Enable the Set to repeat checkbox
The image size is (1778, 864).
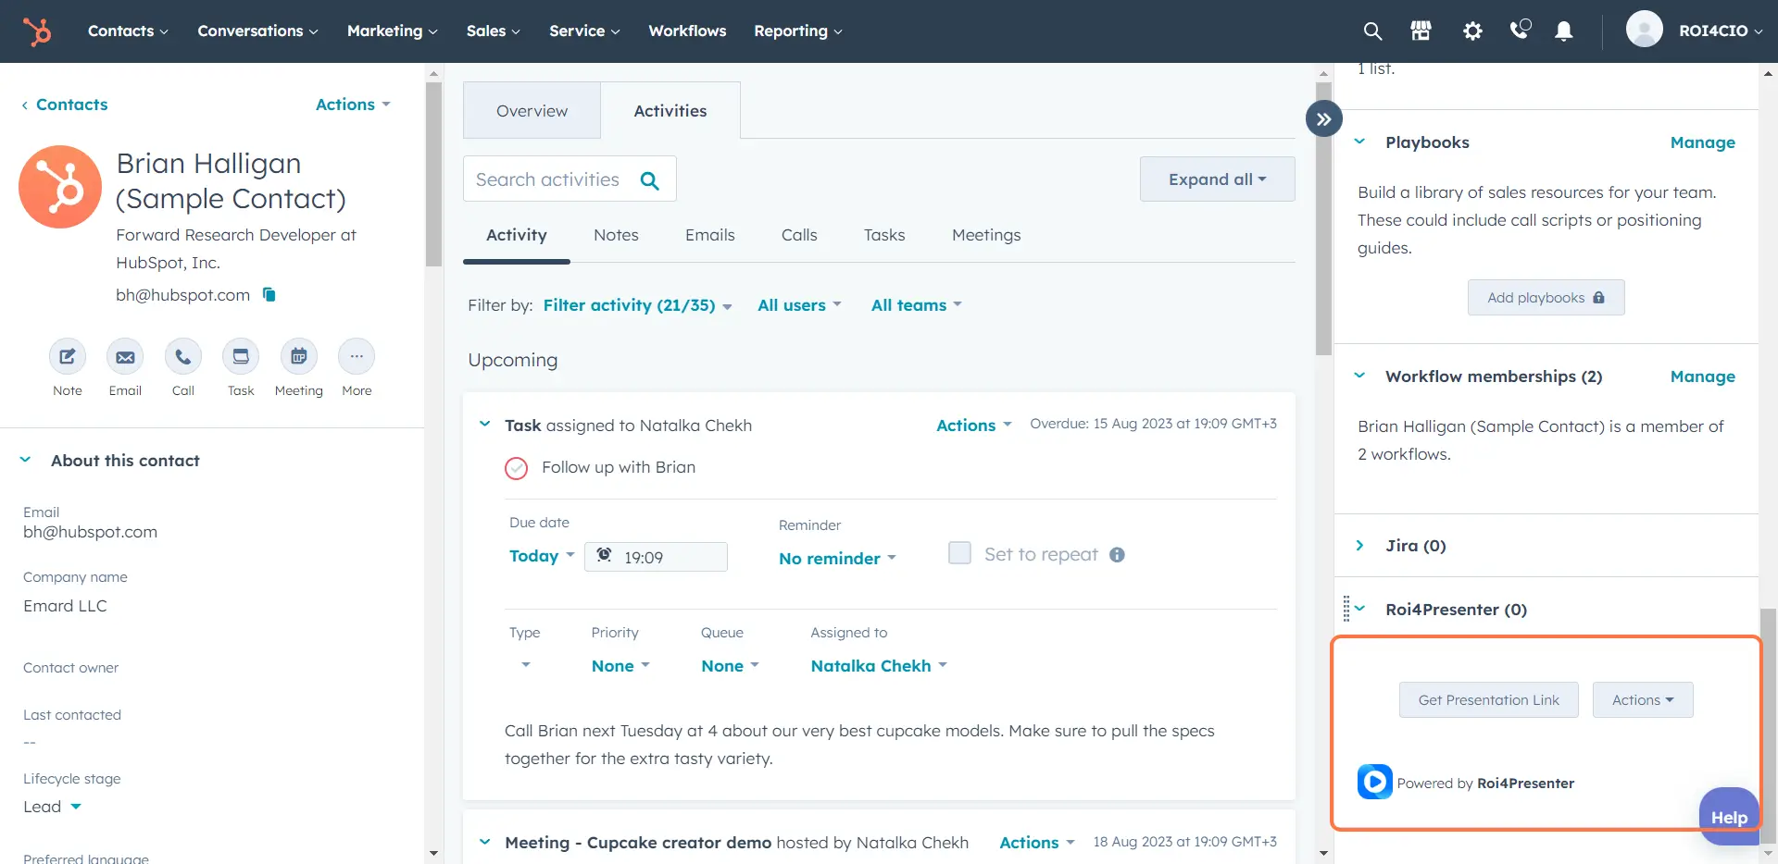click(960, 553)
